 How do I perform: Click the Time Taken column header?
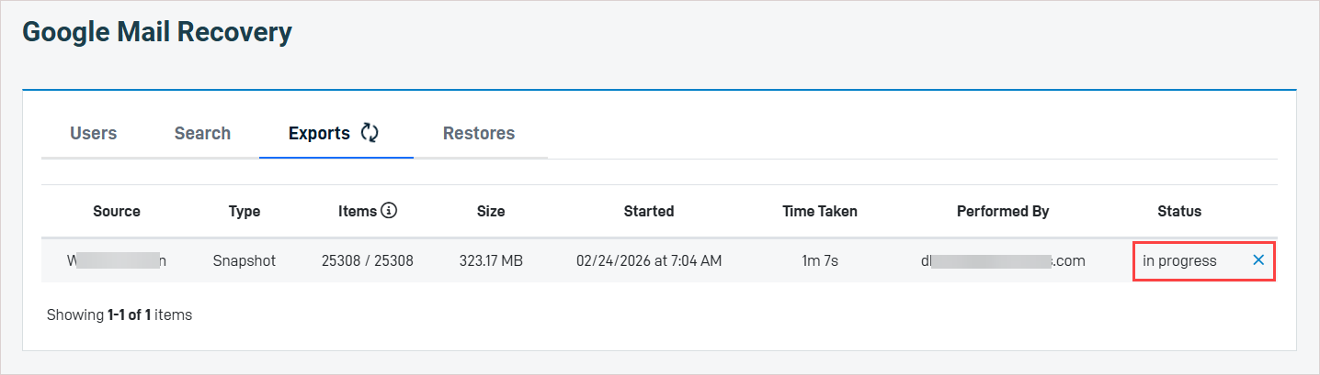820,212
